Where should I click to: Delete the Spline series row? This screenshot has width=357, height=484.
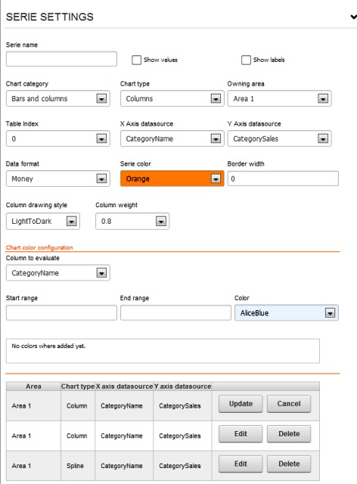pos(289,464)
